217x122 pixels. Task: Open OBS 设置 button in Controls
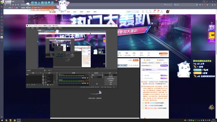(111, 82)
